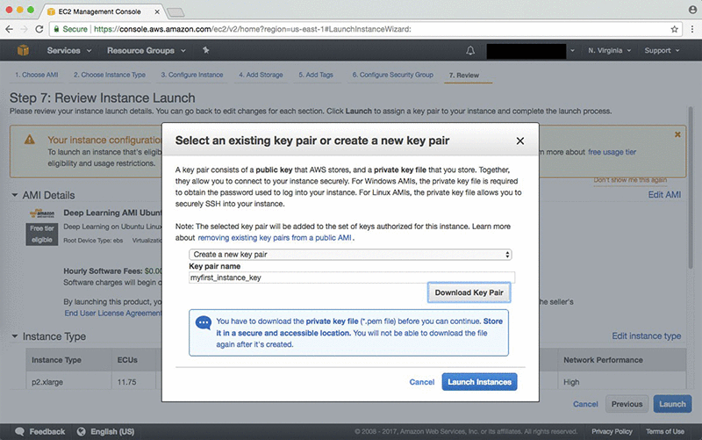Open the Create a new key pair dropdown
The height and width of the screenshot is (440, 702).
[x=350, y=255]
